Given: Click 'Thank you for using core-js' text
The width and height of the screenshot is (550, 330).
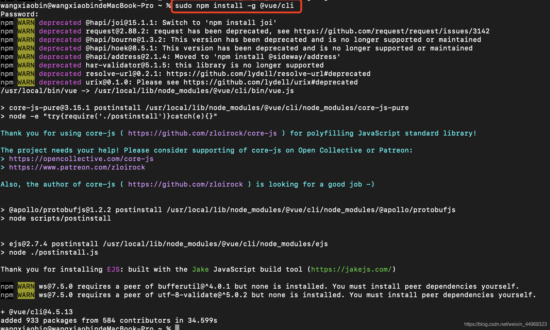Looking at the screenshot, I should click(x=58, y=133).
